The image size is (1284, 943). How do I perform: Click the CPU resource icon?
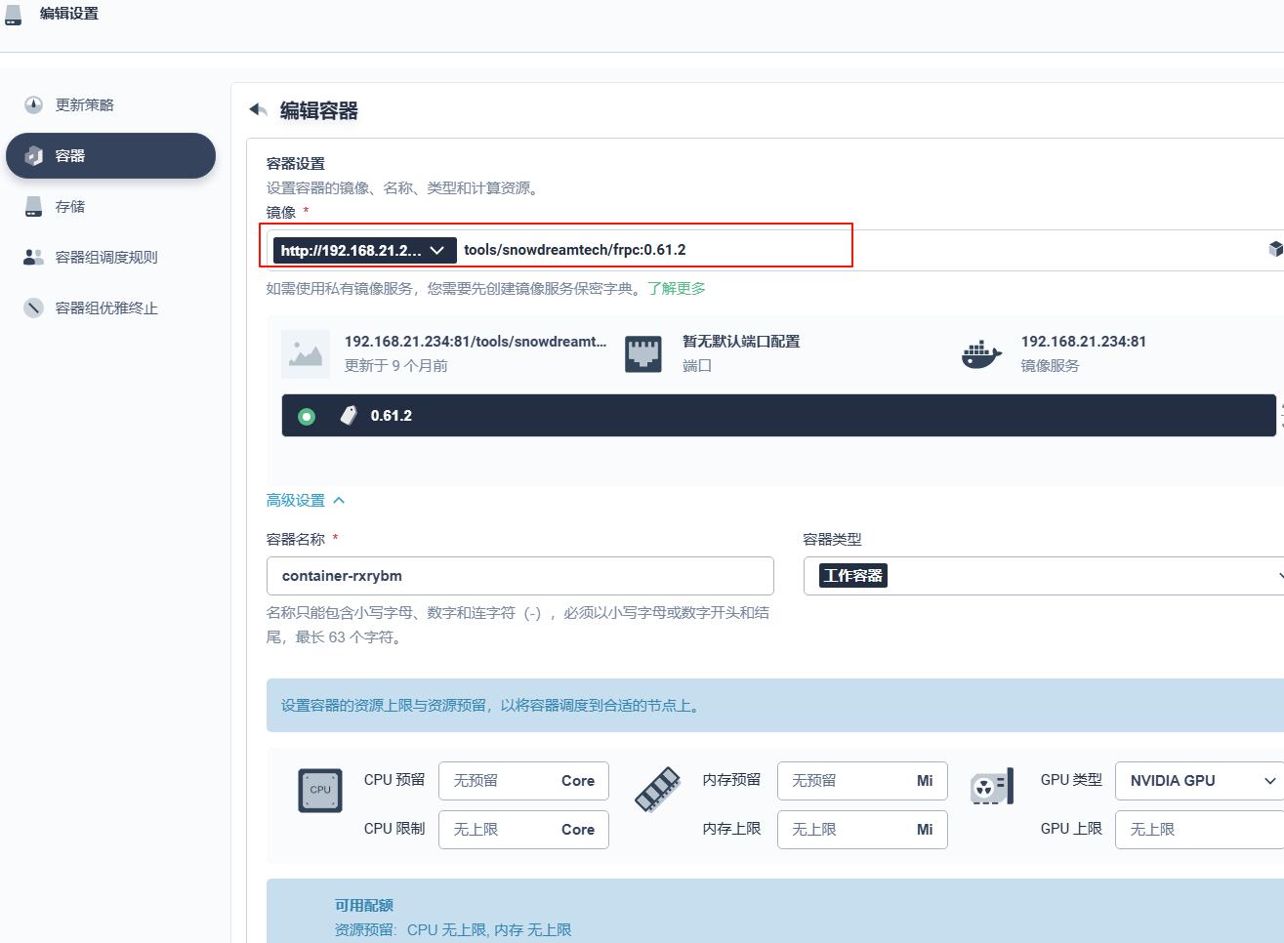(x=319, y=791)
